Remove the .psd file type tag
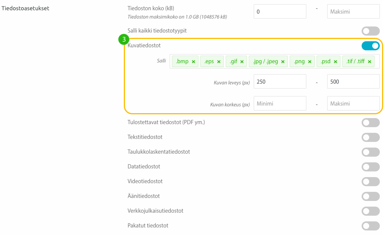Screen dimensions: 387x235 tap(336, 62)
